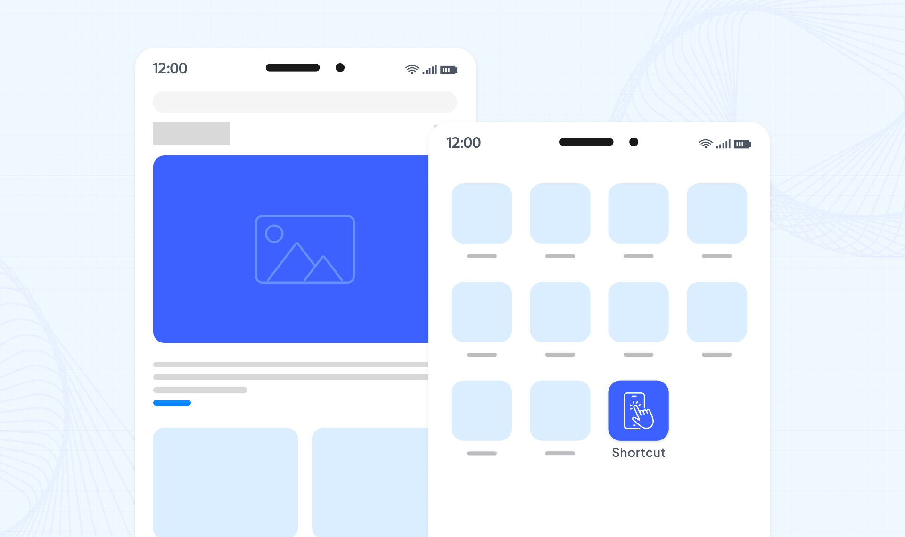Click the Shortcut app label text
Viewport: 905px width, 537px height.
[x=638, y=452]
